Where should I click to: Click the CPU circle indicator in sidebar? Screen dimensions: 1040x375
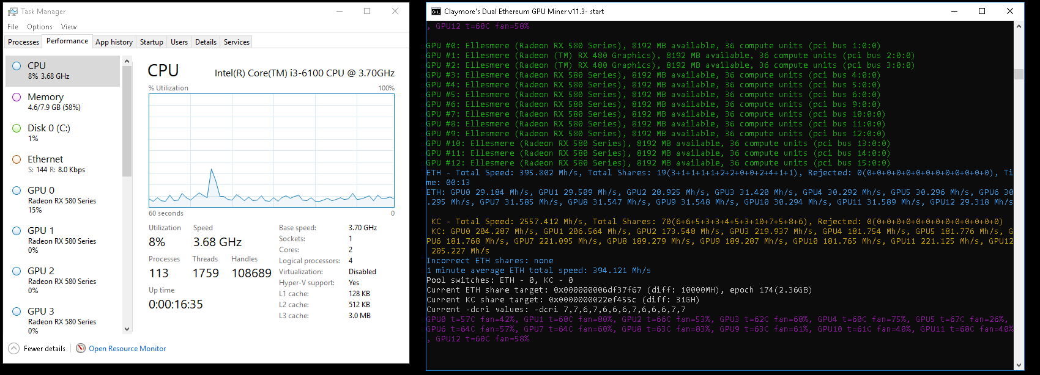17,65
